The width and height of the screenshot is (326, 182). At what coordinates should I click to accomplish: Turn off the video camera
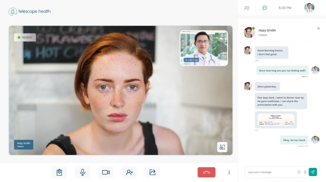(x=106, y=172)
